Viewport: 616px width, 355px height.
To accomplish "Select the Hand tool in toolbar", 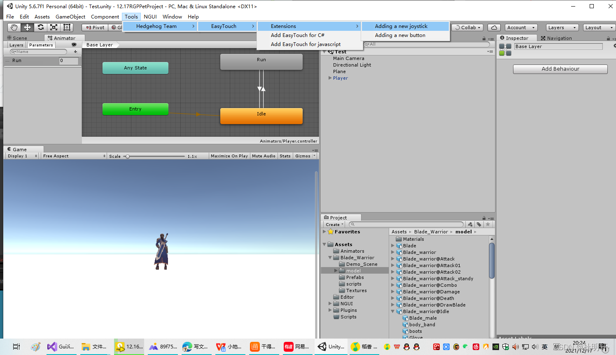I will point(14,27).
